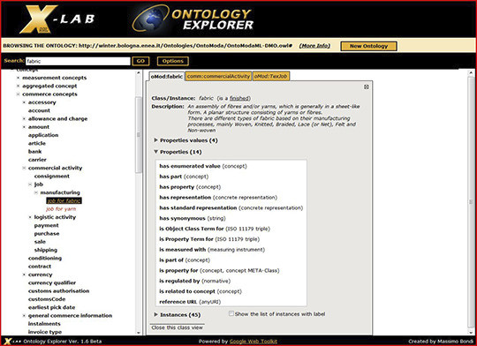Image resolution: width=477 pixels, height=346 pixels.
Task: Select 'customsCode' tree item
Action: click(x=47, y=299)
